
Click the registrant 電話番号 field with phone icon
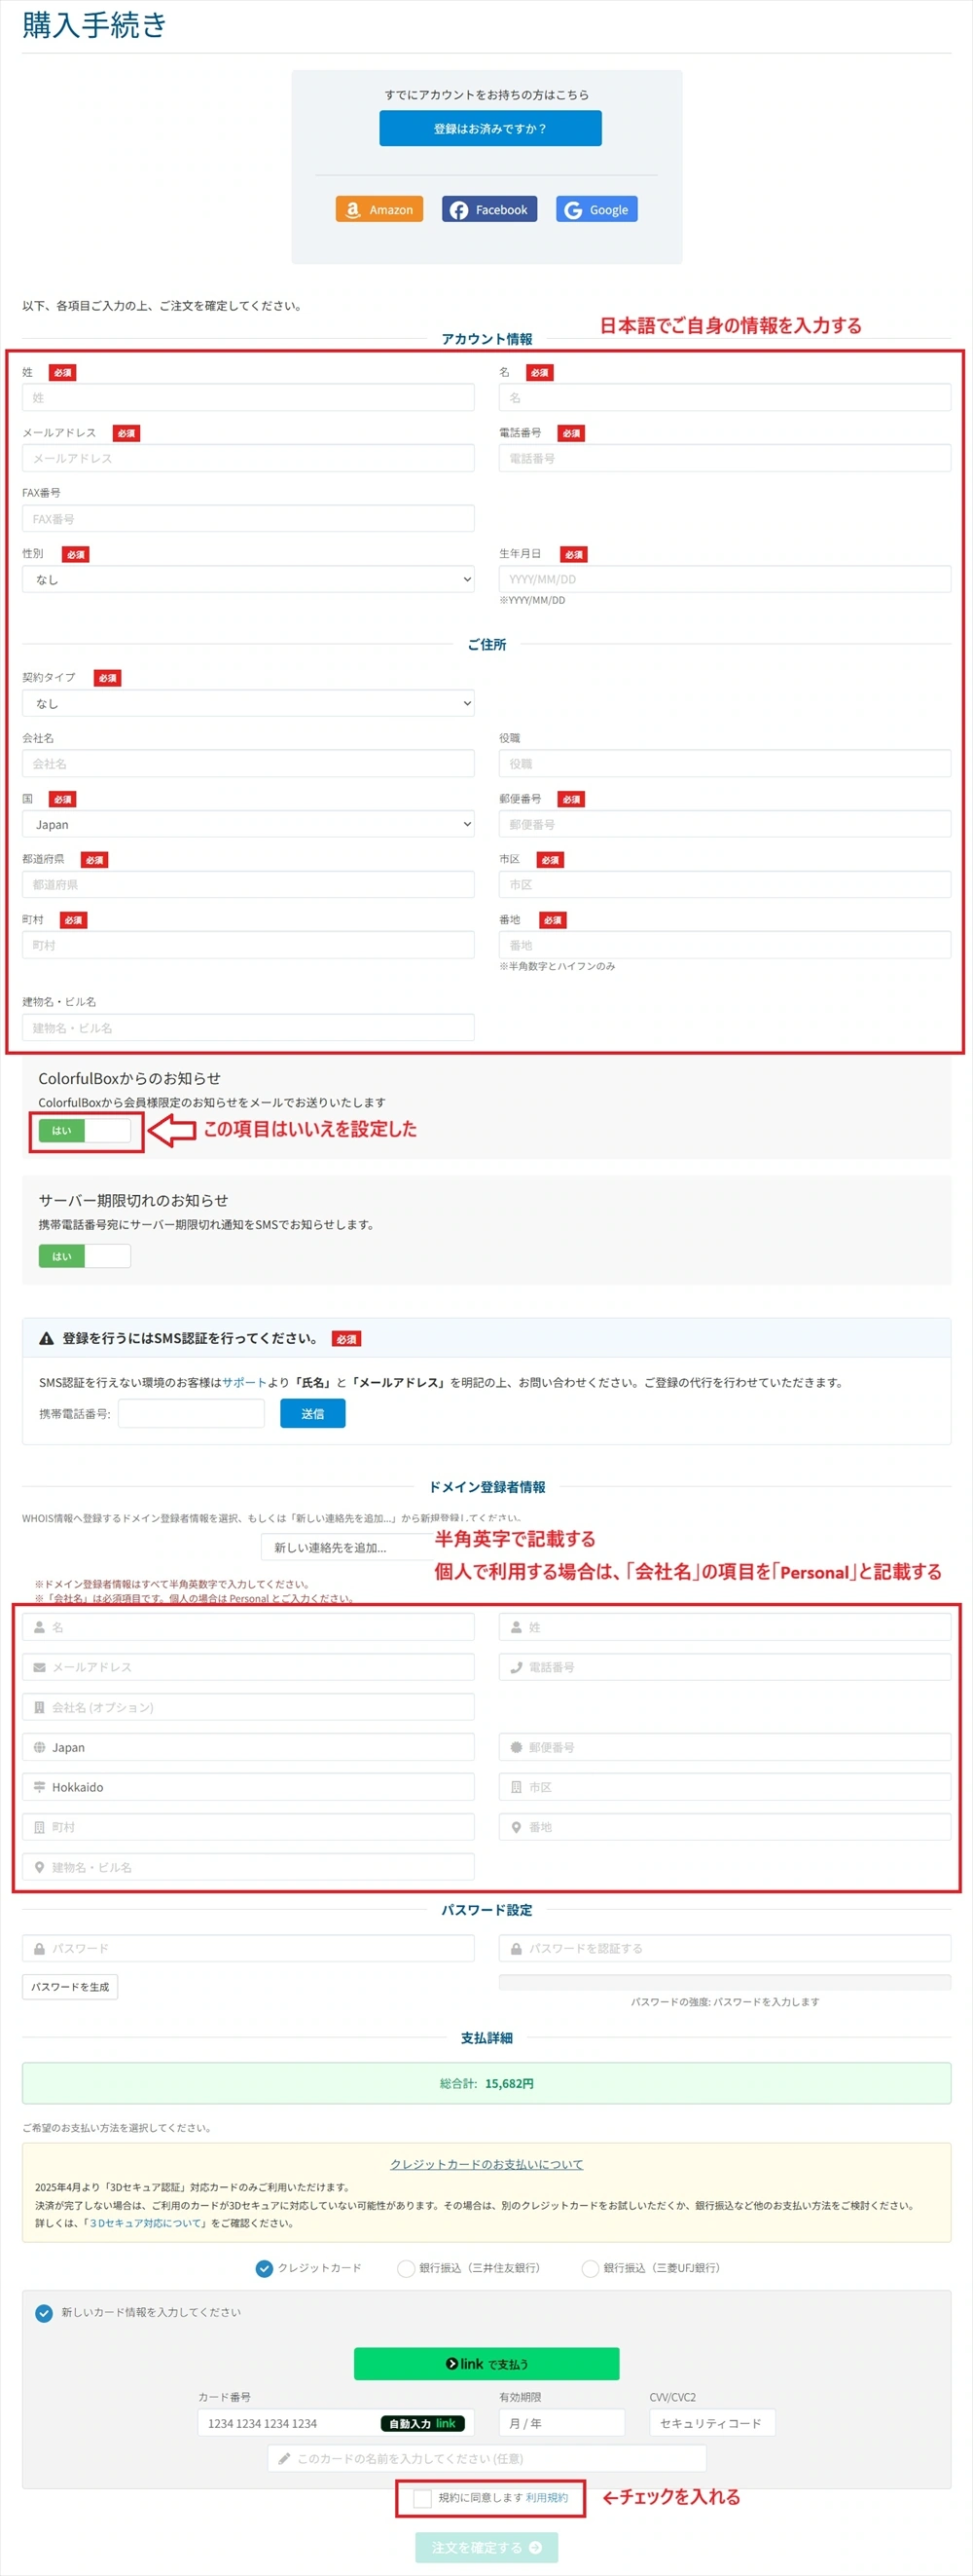click(724, 1667)
